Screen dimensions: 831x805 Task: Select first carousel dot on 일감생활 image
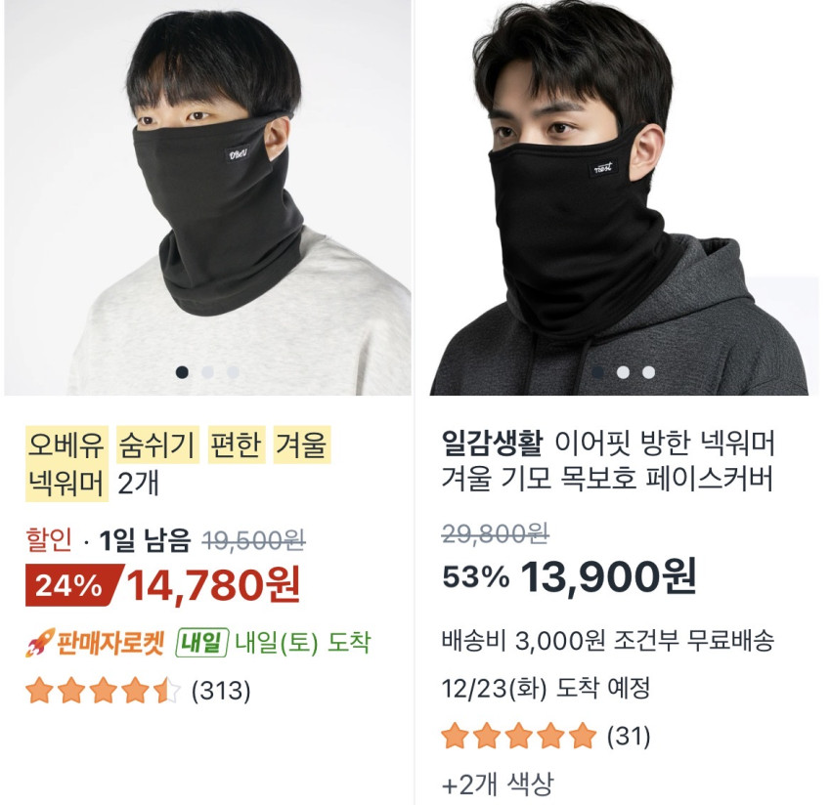(x=597, y=371)
